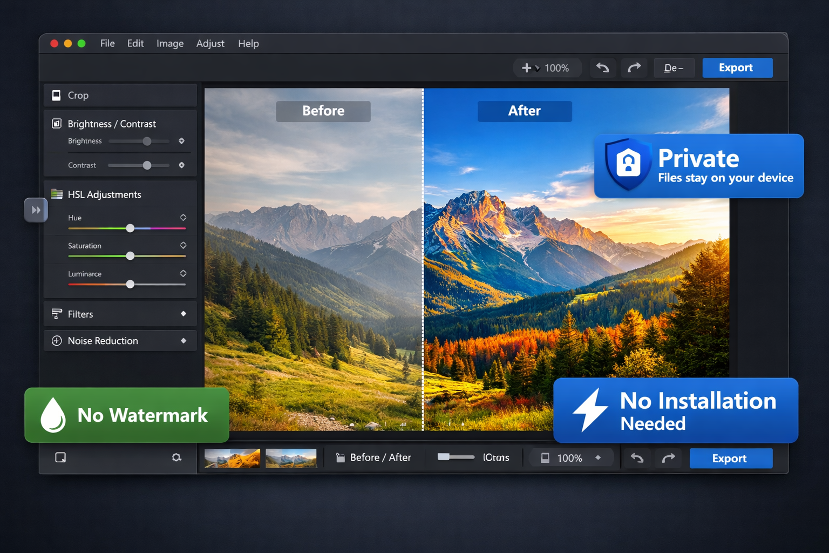Click the top Export button

[x=737, y=68]
